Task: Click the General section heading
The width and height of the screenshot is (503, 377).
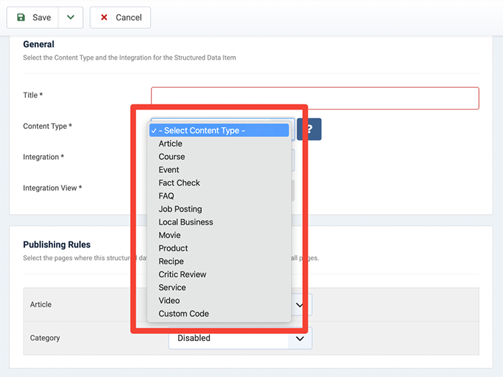Action: (x=39, y=45)
